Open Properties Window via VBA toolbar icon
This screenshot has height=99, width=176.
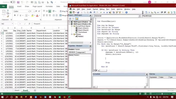(117, 12)
